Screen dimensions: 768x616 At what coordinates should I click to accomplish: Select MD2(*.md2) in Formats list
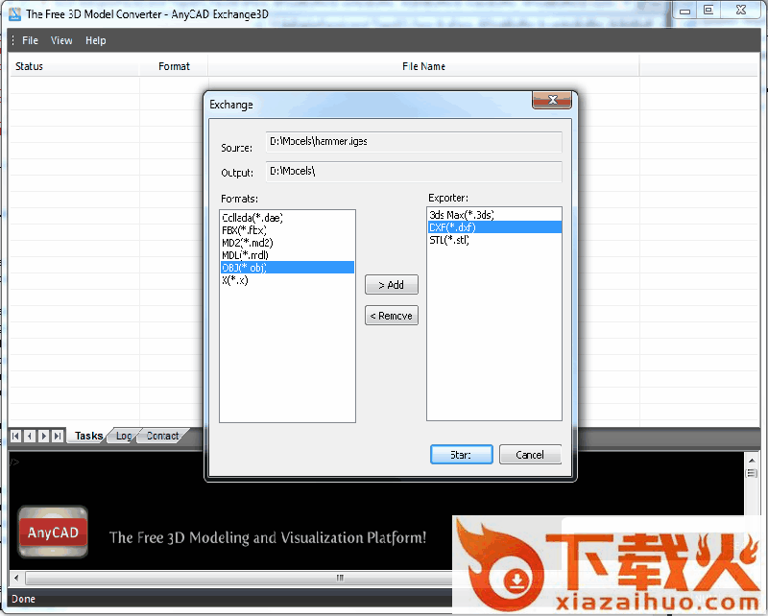pos(287,243)
